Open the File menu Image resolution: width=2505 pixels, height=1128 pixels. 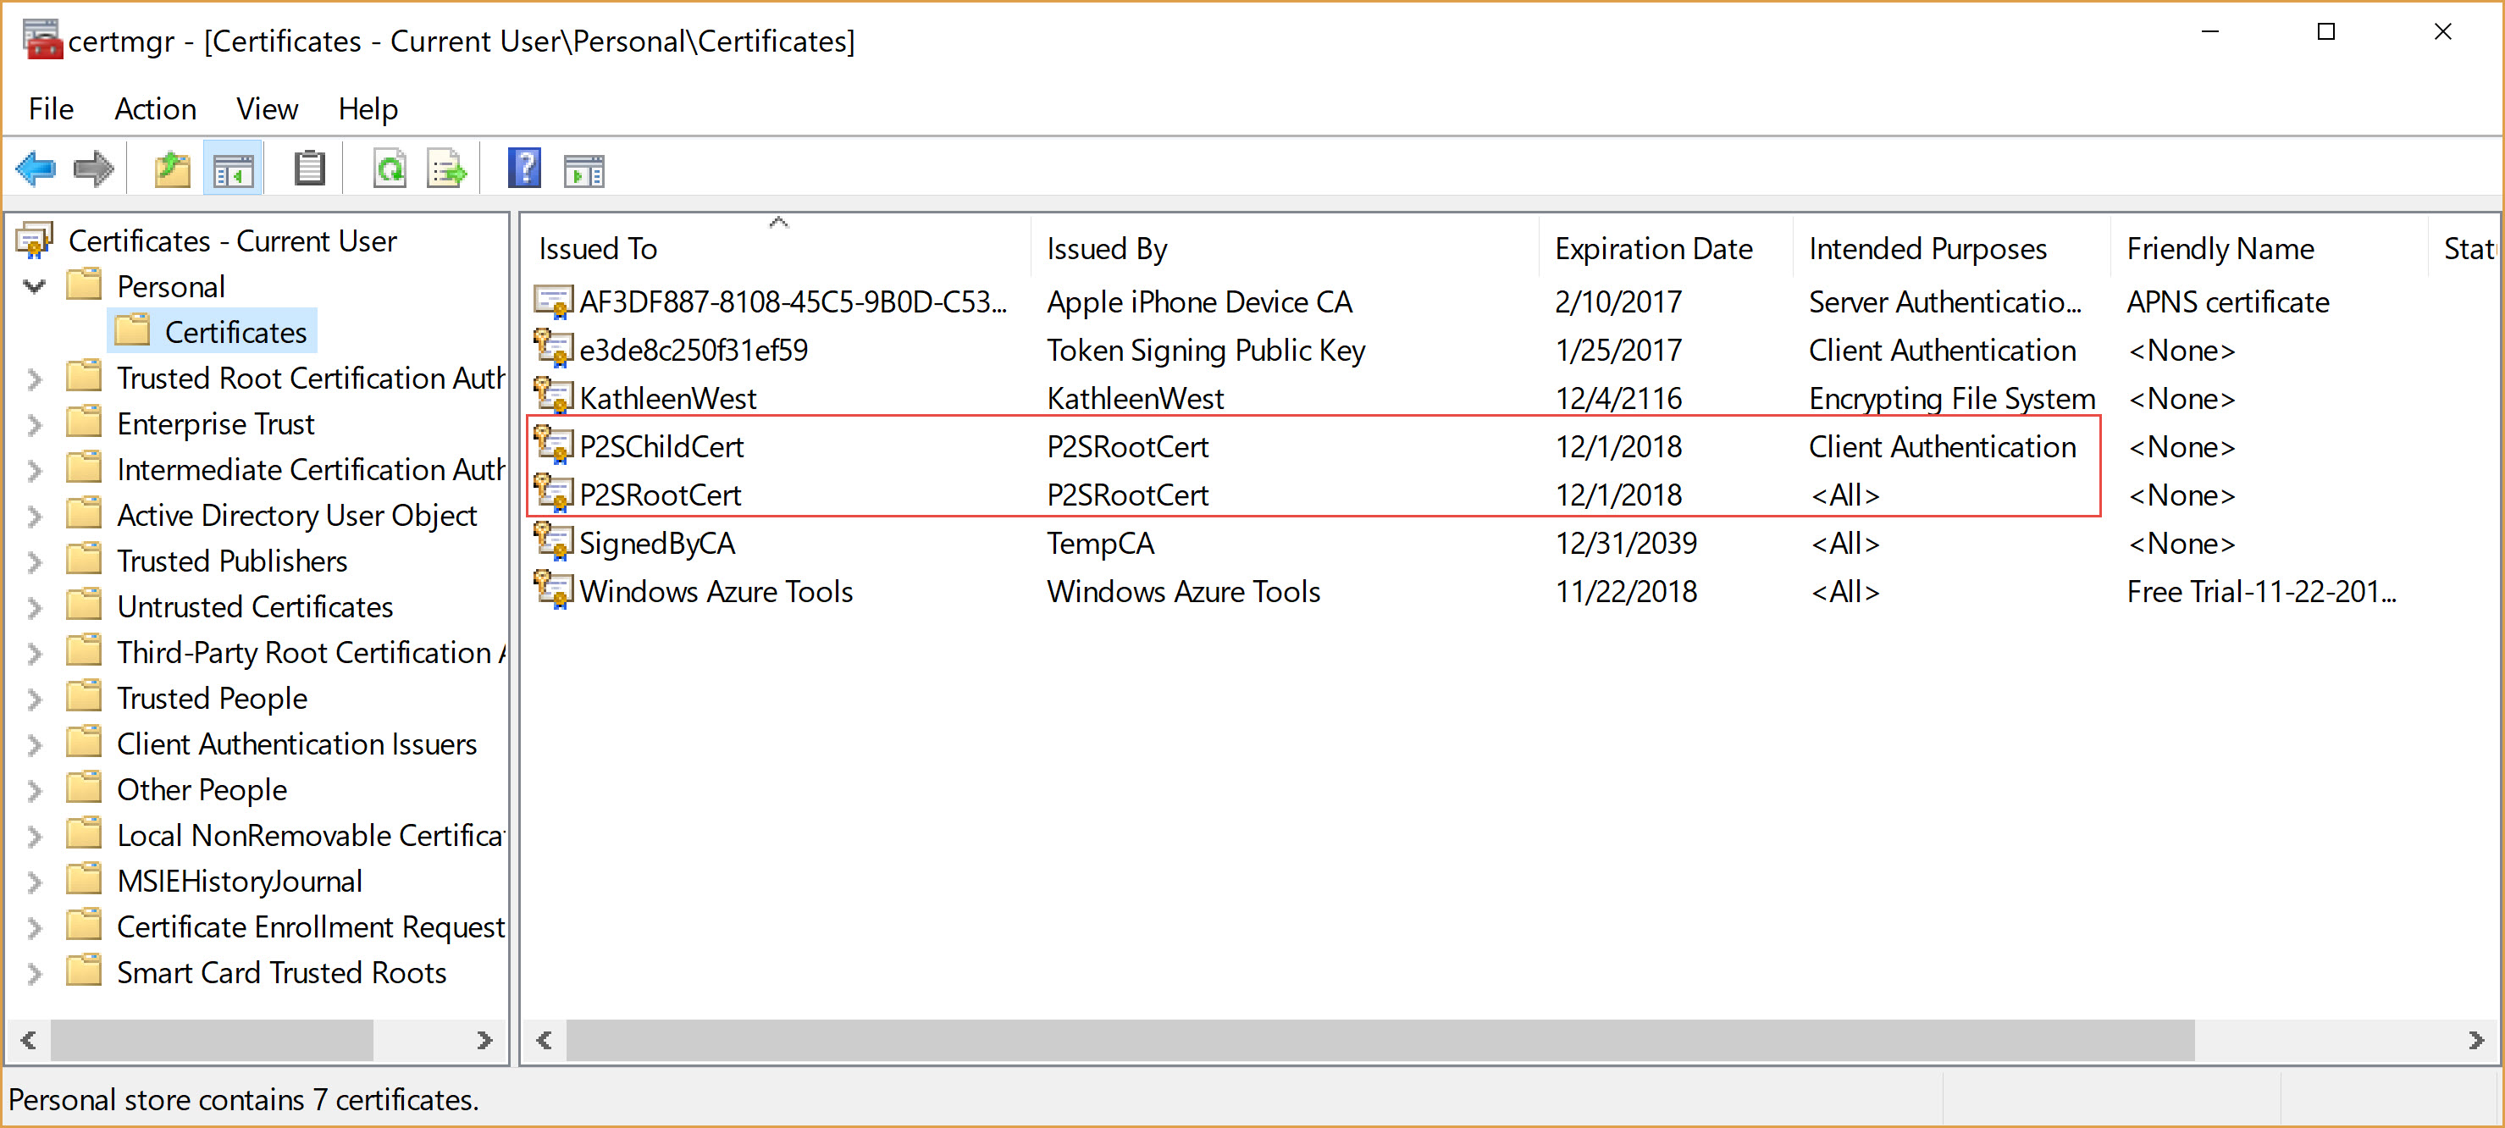tap(51, 109)
